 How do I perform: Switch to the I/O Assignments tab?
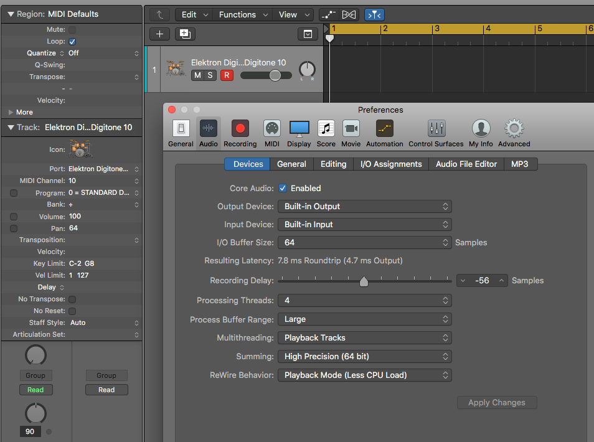click(x=390, y=164)
